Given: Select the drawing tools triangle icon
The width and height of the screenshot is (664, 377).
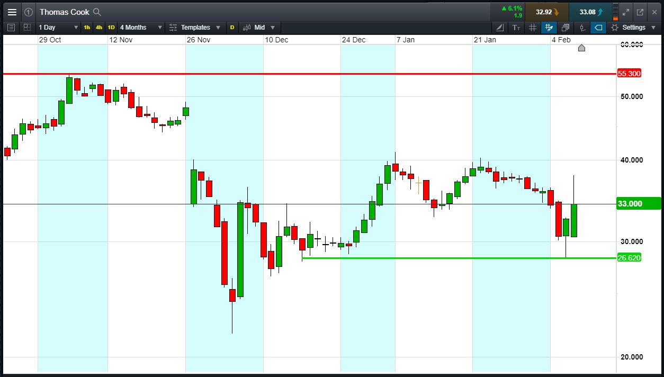Looking at the screenshot, I should (x=500, y=28).
